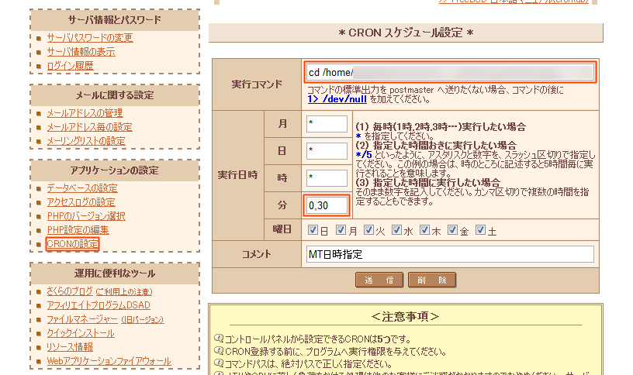Image resolution: width=633 pixels, height=375 pixels.
Task: Open アフィリエイトプログラムDSAD link
Action: pos(99,305)
